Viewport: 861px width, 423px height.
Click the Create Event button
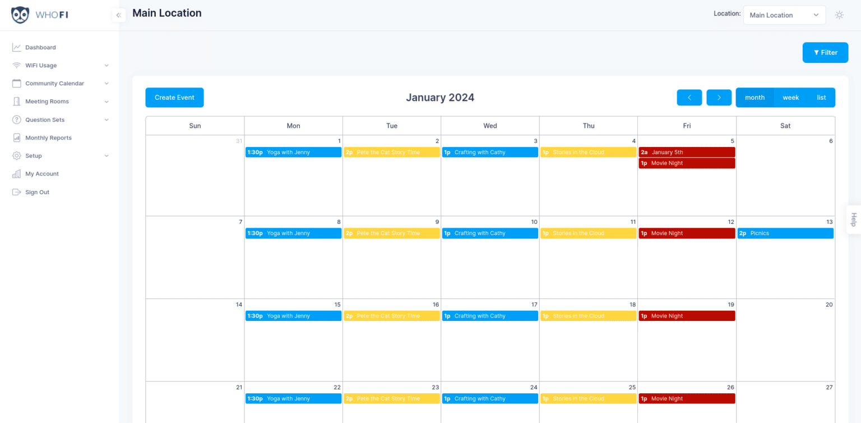click(x=174, y=98)
